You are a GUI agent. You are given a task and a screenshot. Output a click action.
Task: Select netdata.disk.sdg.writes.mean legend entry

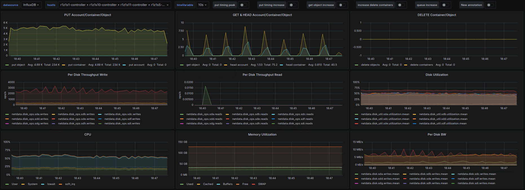[380, 183]
